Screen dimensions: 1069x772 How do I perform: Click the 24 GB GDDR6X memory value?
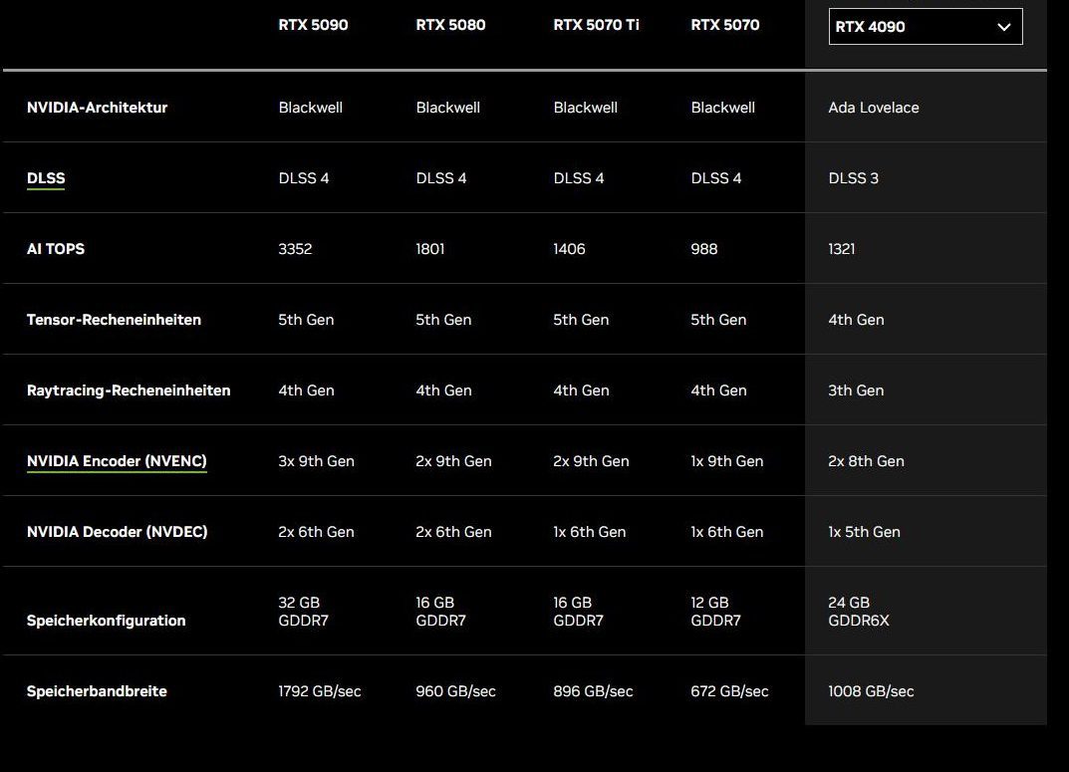(858, 612)
